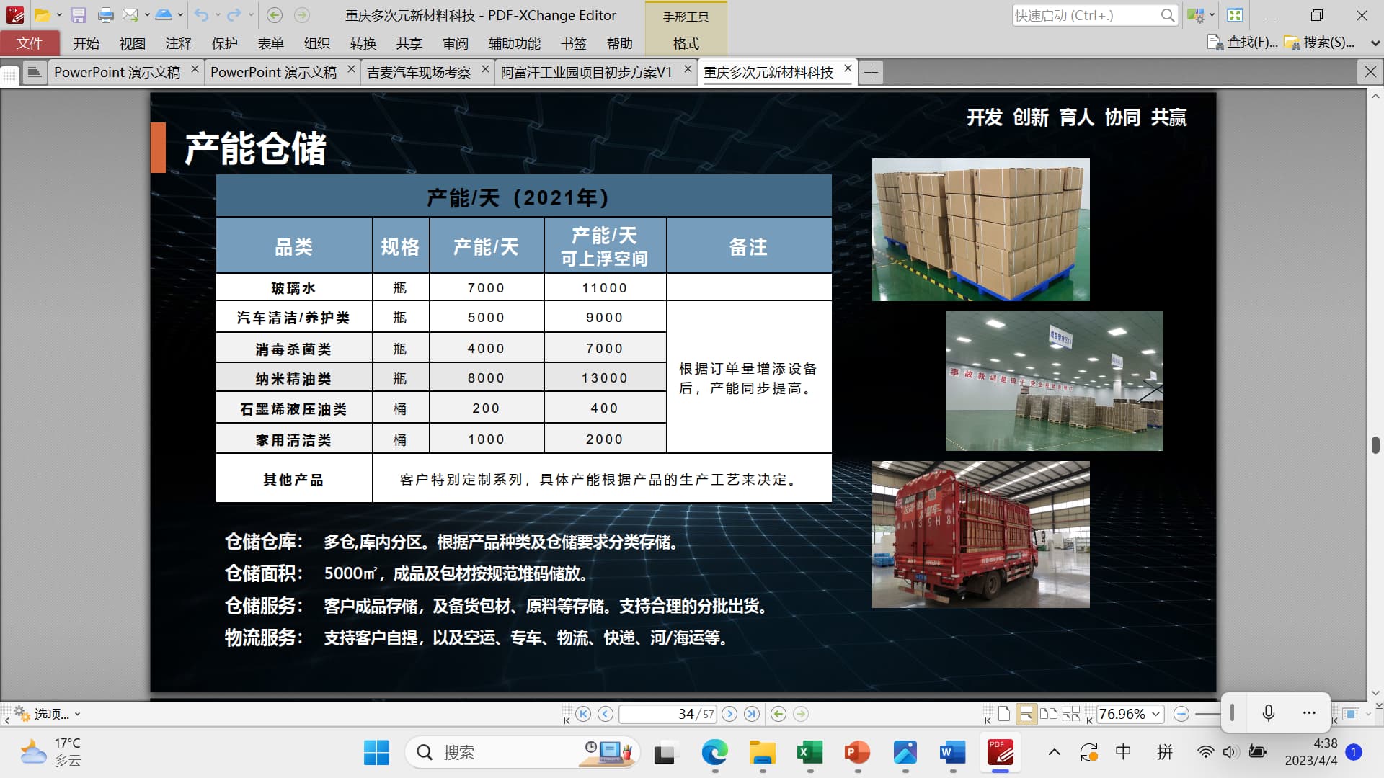Switch to 吉麦汽车现场考察 document tab

coord(419,72)
